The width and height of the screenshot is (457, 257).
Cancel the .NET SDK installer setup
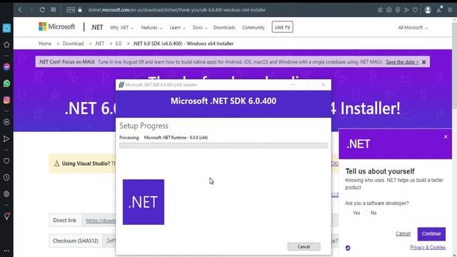click(x=303, y=246)
